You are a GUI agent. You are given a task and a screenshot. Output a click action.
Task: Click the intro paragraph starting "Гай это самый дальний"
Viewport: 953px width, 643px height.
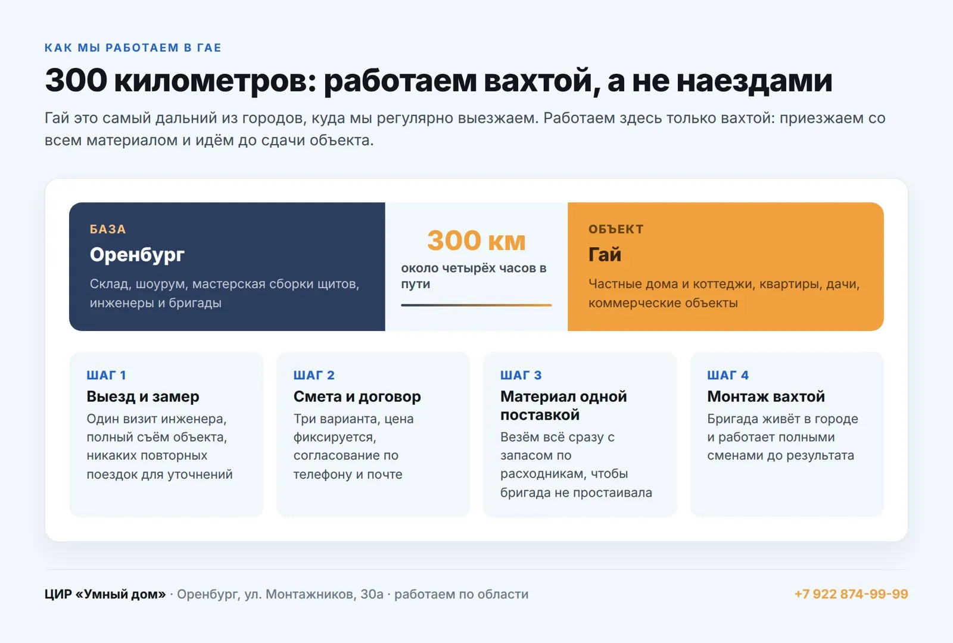(x=465, y=129)
